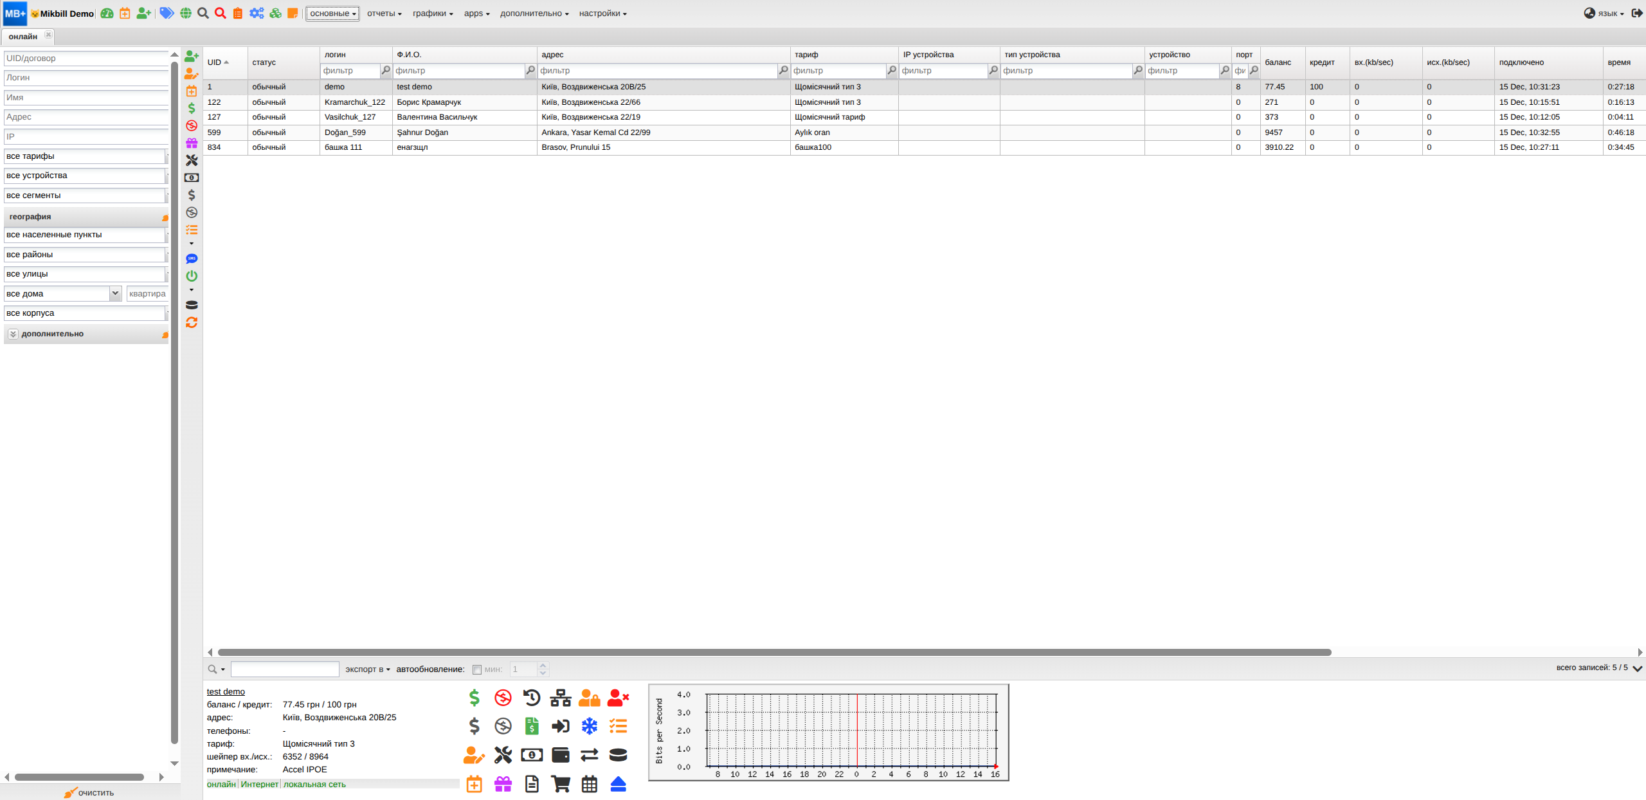Image resolution: width=1646 pixels, height=800 pixels.
Task: Enable the автообновление checkbox
Action: (476, 669)
